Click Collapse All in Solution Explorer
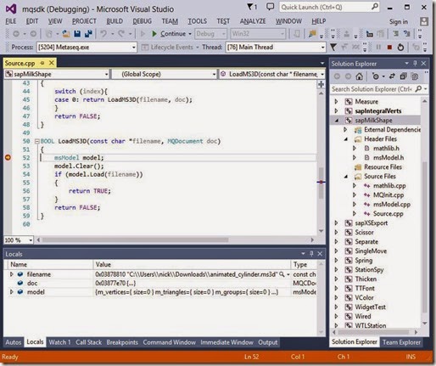The image size is (436, 366). [x=403, y=76]
